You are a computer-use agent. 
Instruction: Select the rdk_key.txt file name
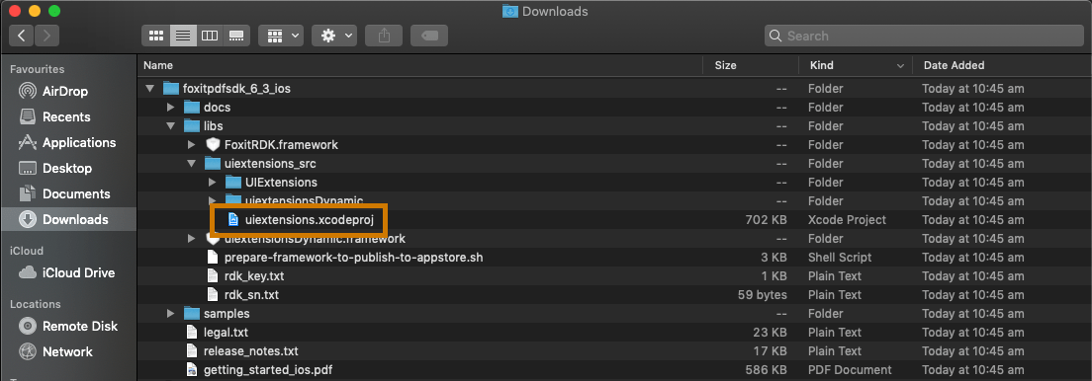pyautogui.click(x=254, y=276)
